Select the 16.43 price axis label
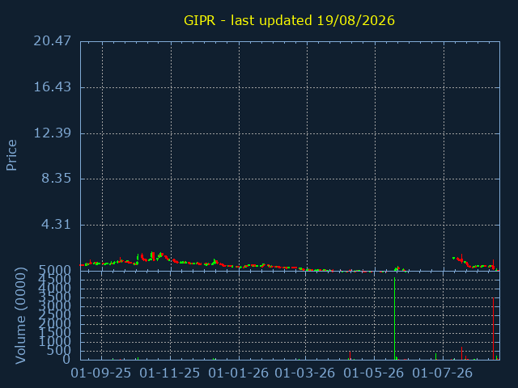Viewport: 518px width, 388px height. pyautogui.click(x=52, y=87)
